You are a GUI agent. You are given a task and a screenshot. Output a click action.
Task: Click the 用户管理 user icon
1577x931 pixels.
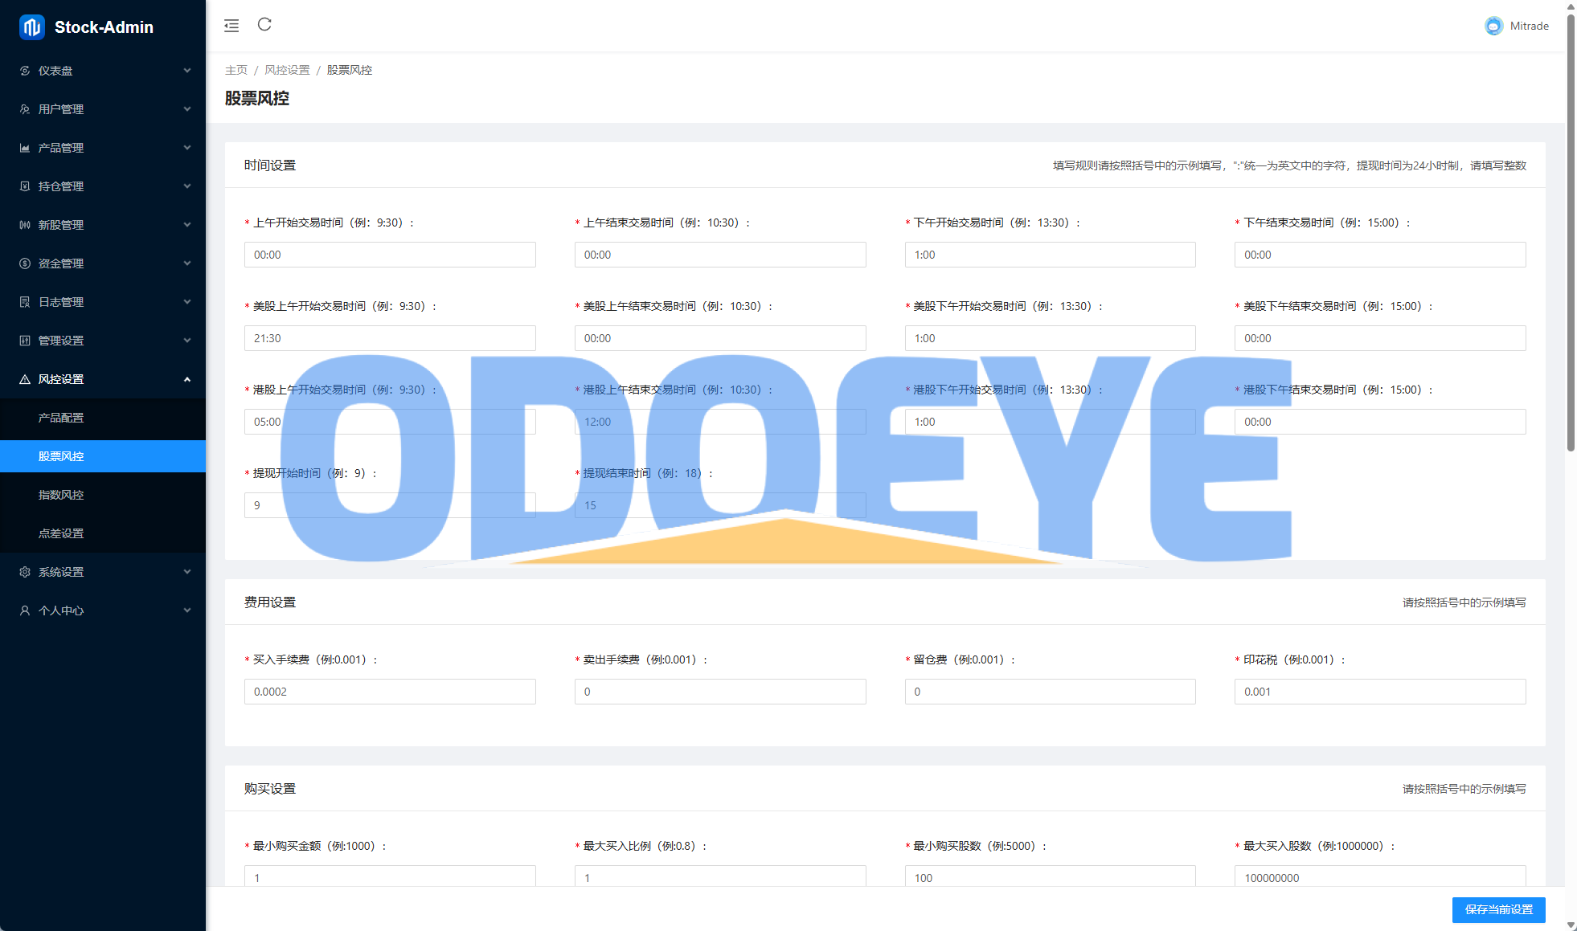[25, 109]
